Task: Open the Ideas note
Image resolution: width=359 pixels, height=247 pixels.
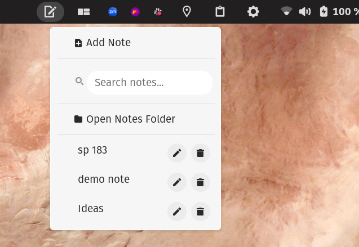Action: 91,208
